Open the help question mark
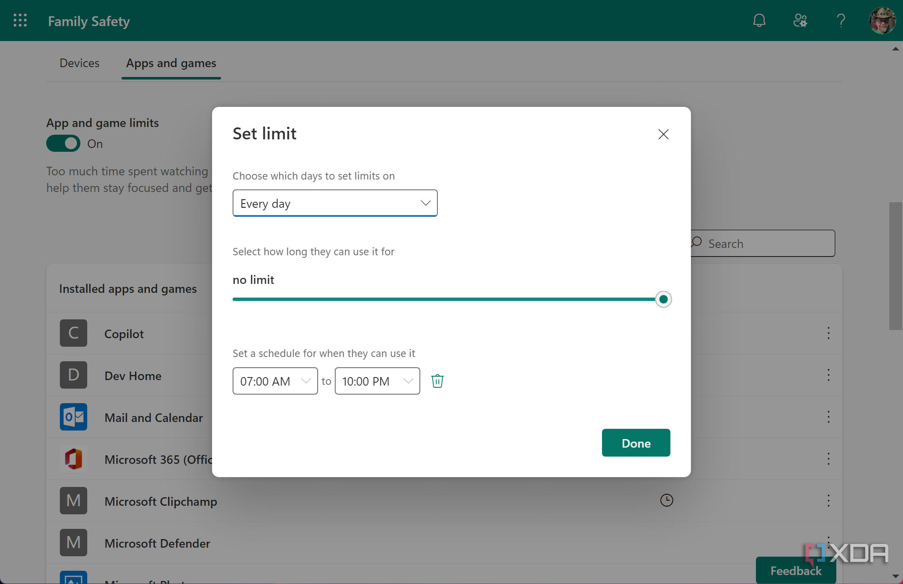903x584 pixels. pos(841,21)
